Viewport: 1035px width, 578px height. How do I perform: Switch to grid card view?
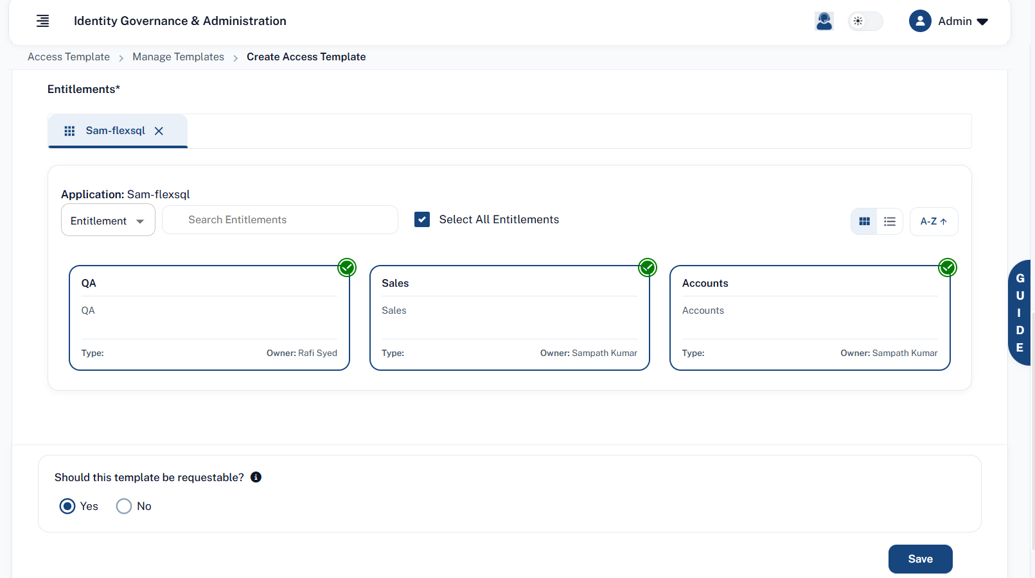coord(864,221)
